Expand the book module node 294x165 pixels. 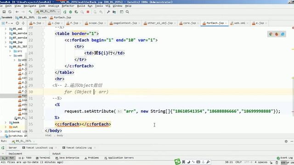pyautogui.click(x=6, y=122)
